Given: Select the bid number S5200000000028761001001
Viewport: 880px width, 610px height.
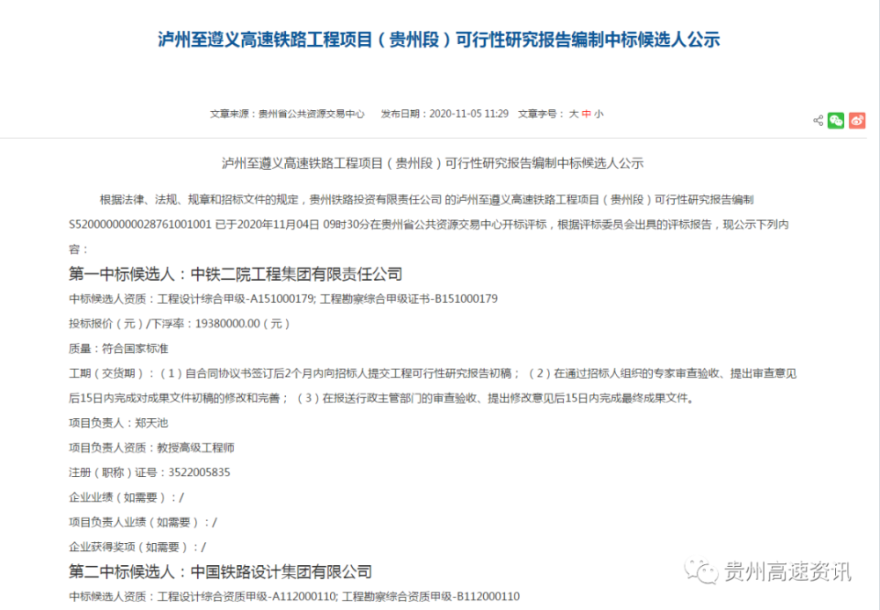Looking at the screenshot, I should pyautogui.click(x=140, y=224).
